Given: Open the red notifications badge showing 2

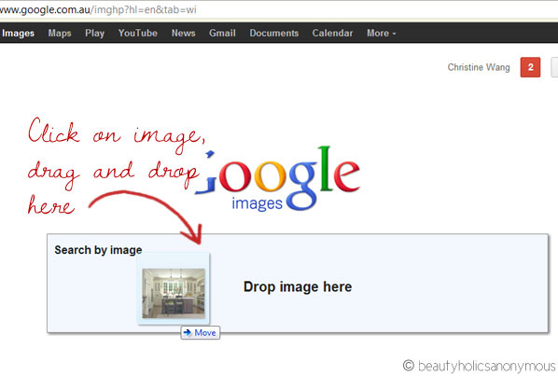Looking at the screenshot, I should tap(530, 67).
